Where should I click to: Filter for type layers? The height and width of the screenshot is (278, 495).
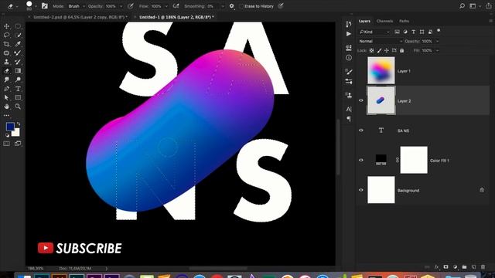pyautogui.click(x=413, y=32)
